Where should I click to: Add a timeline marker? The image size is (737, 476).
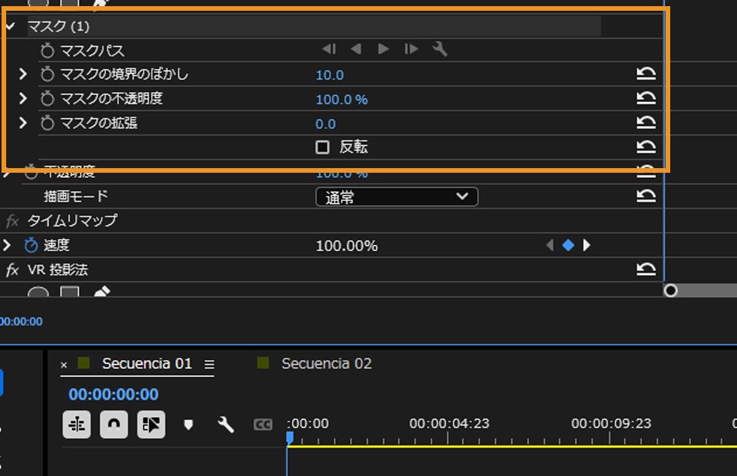click(x=188, y=425)
